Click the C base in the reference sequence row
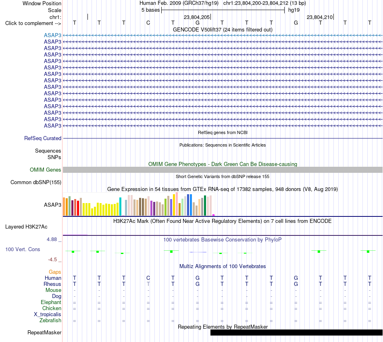 [x=148, y=23]
